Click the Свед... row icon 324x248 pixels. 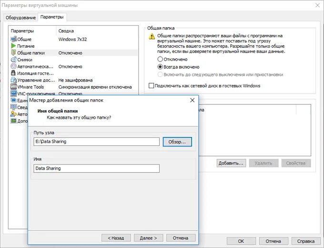(14, 107)
